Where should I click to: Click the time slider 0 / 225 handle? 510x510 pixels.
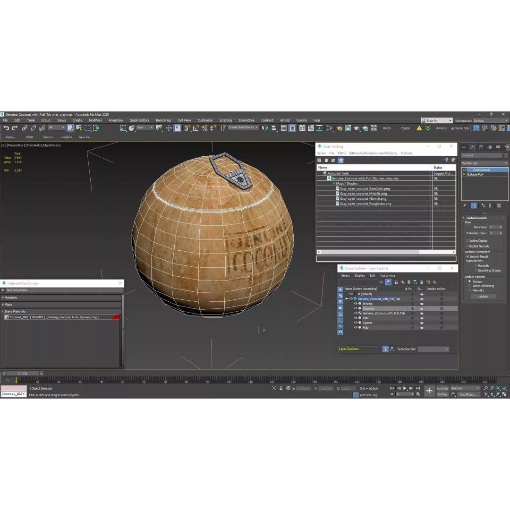click(x=23, y=374)
